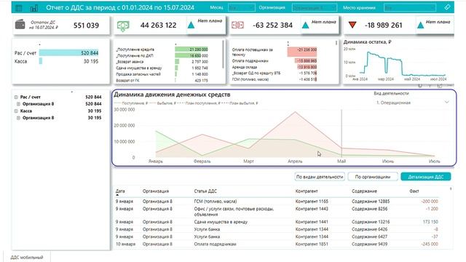466x262 pixels.
Task: Open the Месяц filter dropdown
Action: click(241, 8)
